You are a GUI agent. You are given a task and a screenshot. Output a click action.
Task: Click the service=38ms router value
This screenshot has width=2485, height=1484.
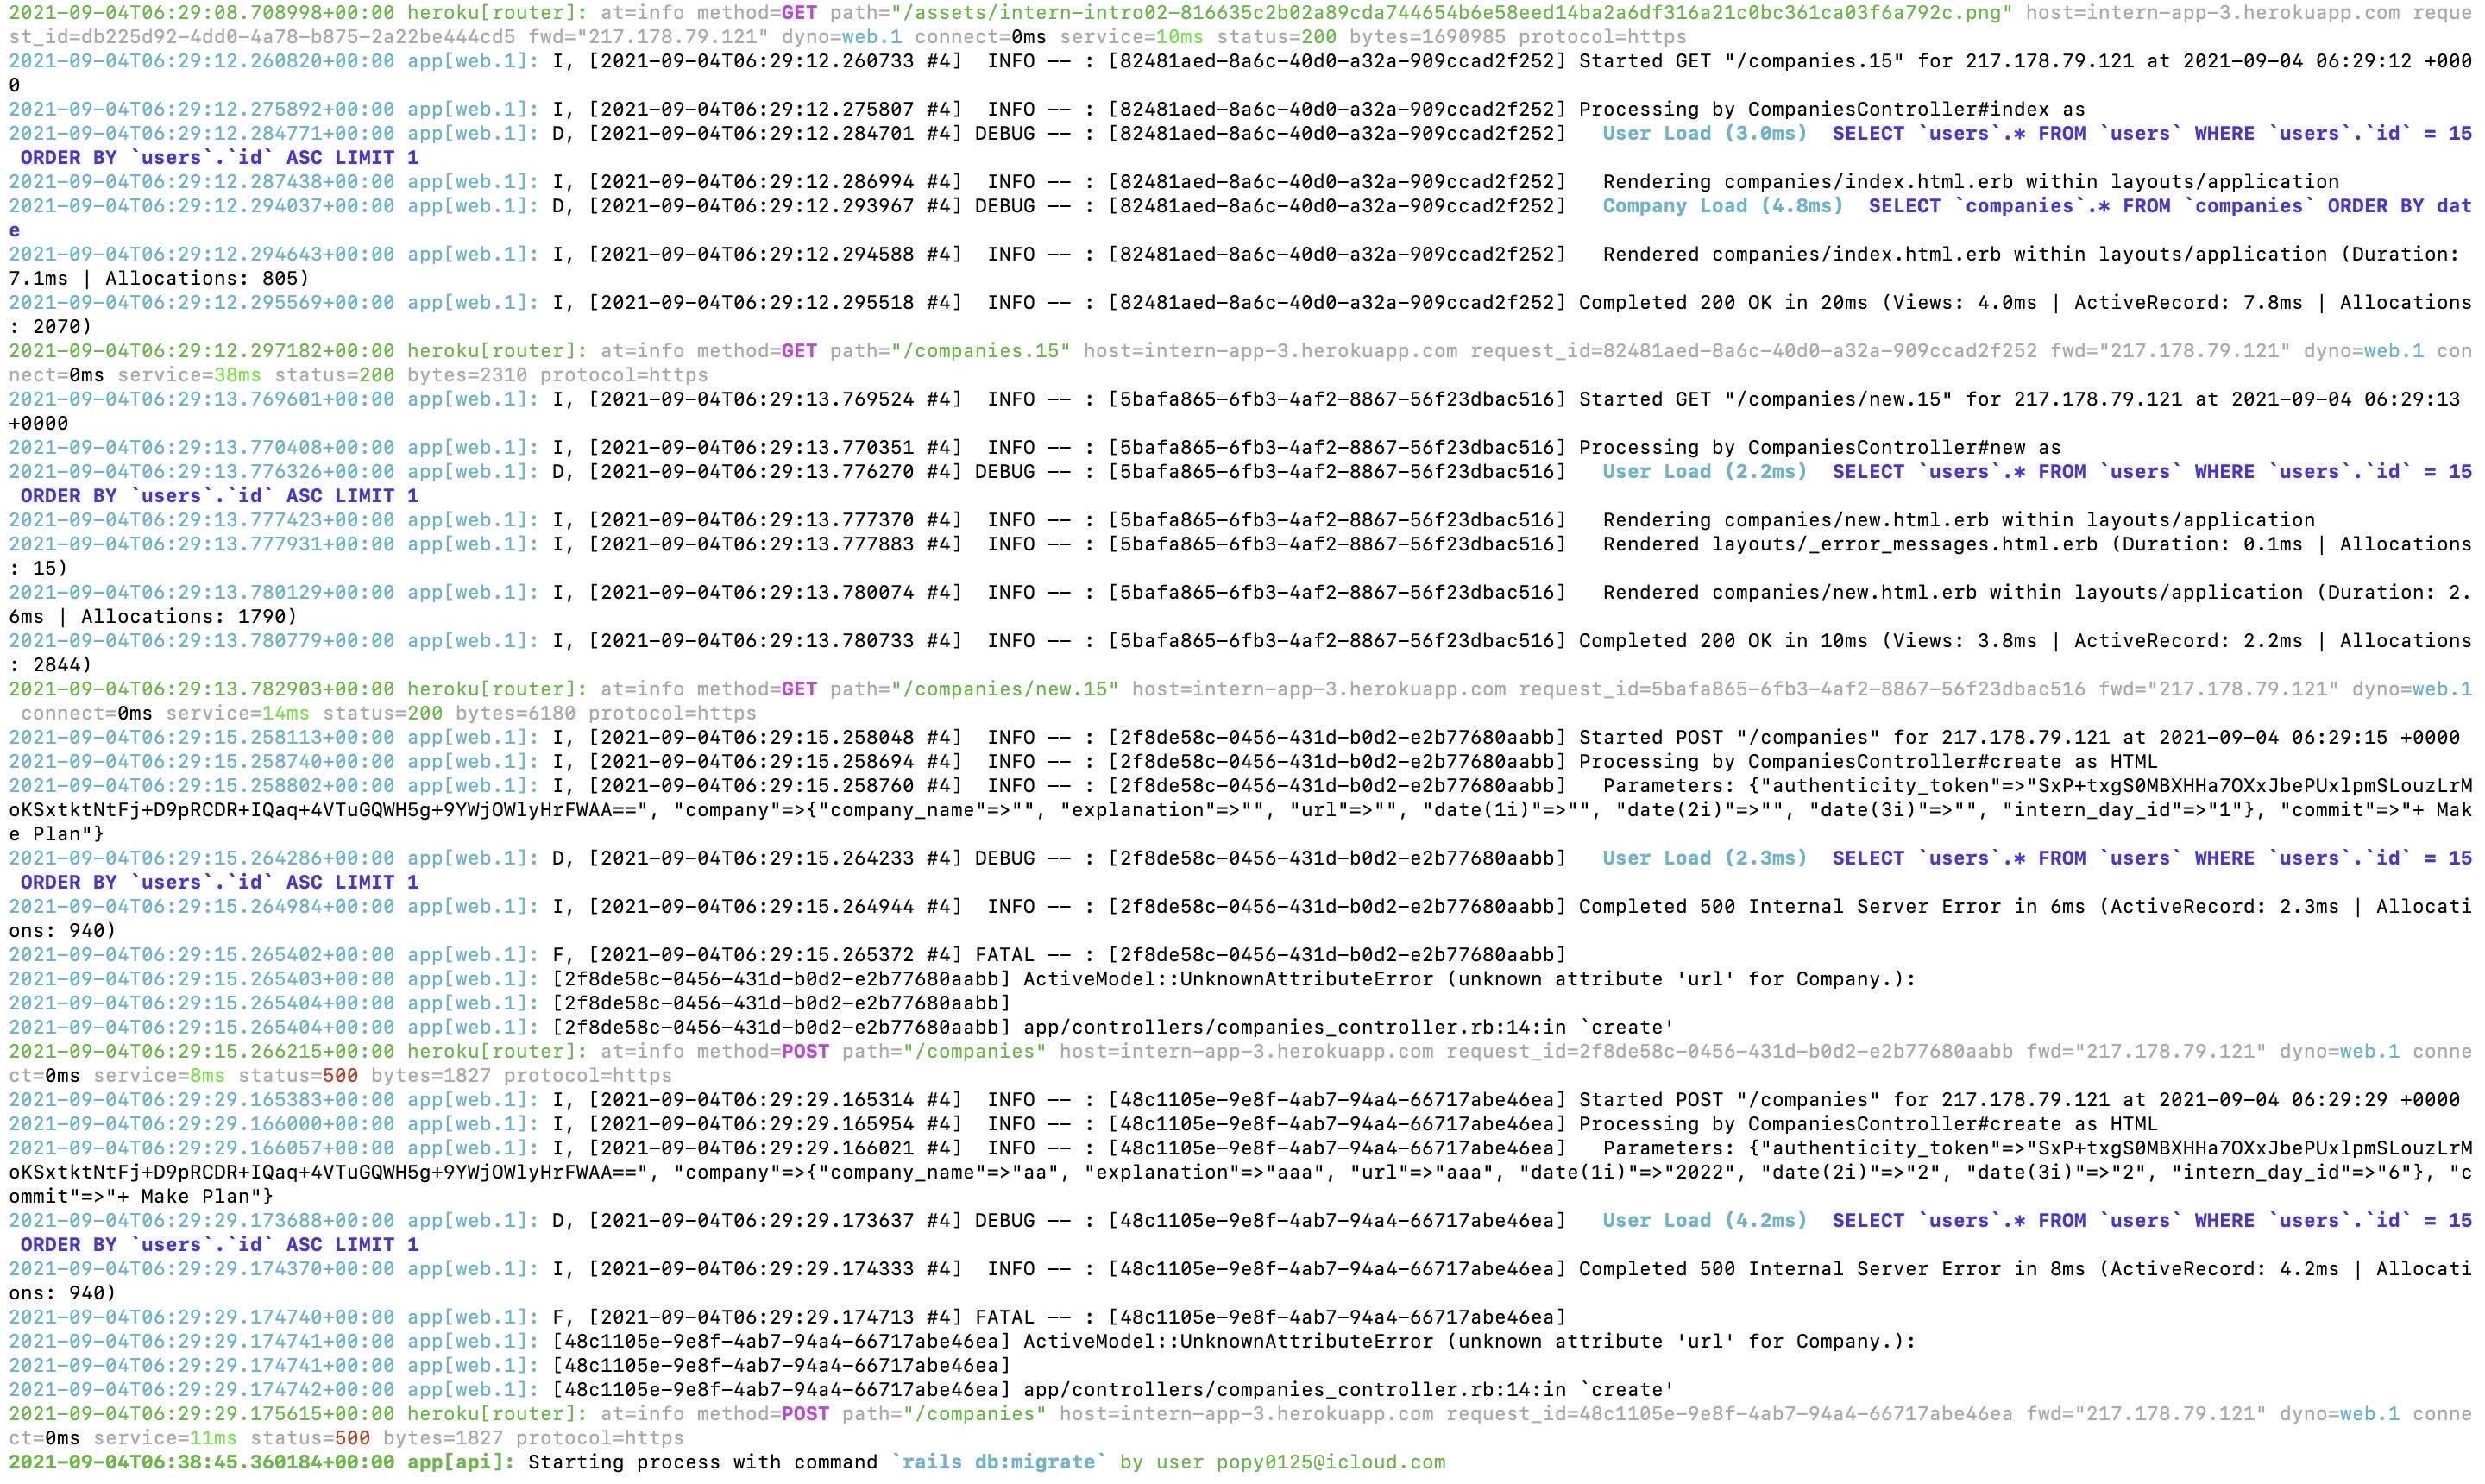point(189,375)
